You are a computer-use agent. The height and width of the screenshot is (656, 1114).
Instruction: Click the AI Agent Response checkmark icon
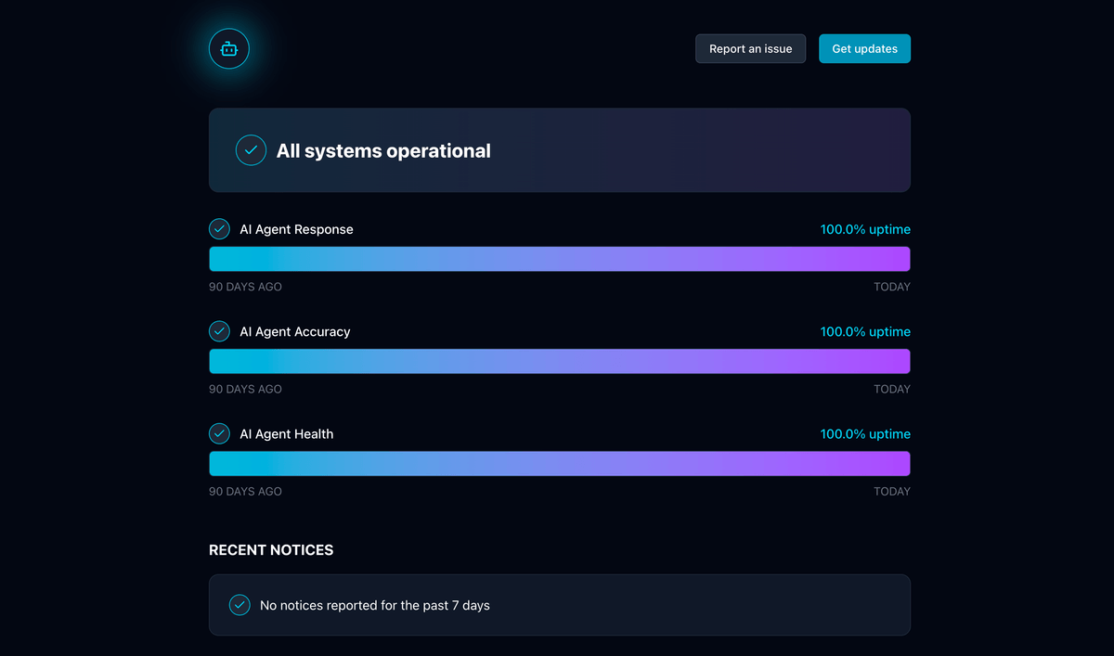pos(219,229)
